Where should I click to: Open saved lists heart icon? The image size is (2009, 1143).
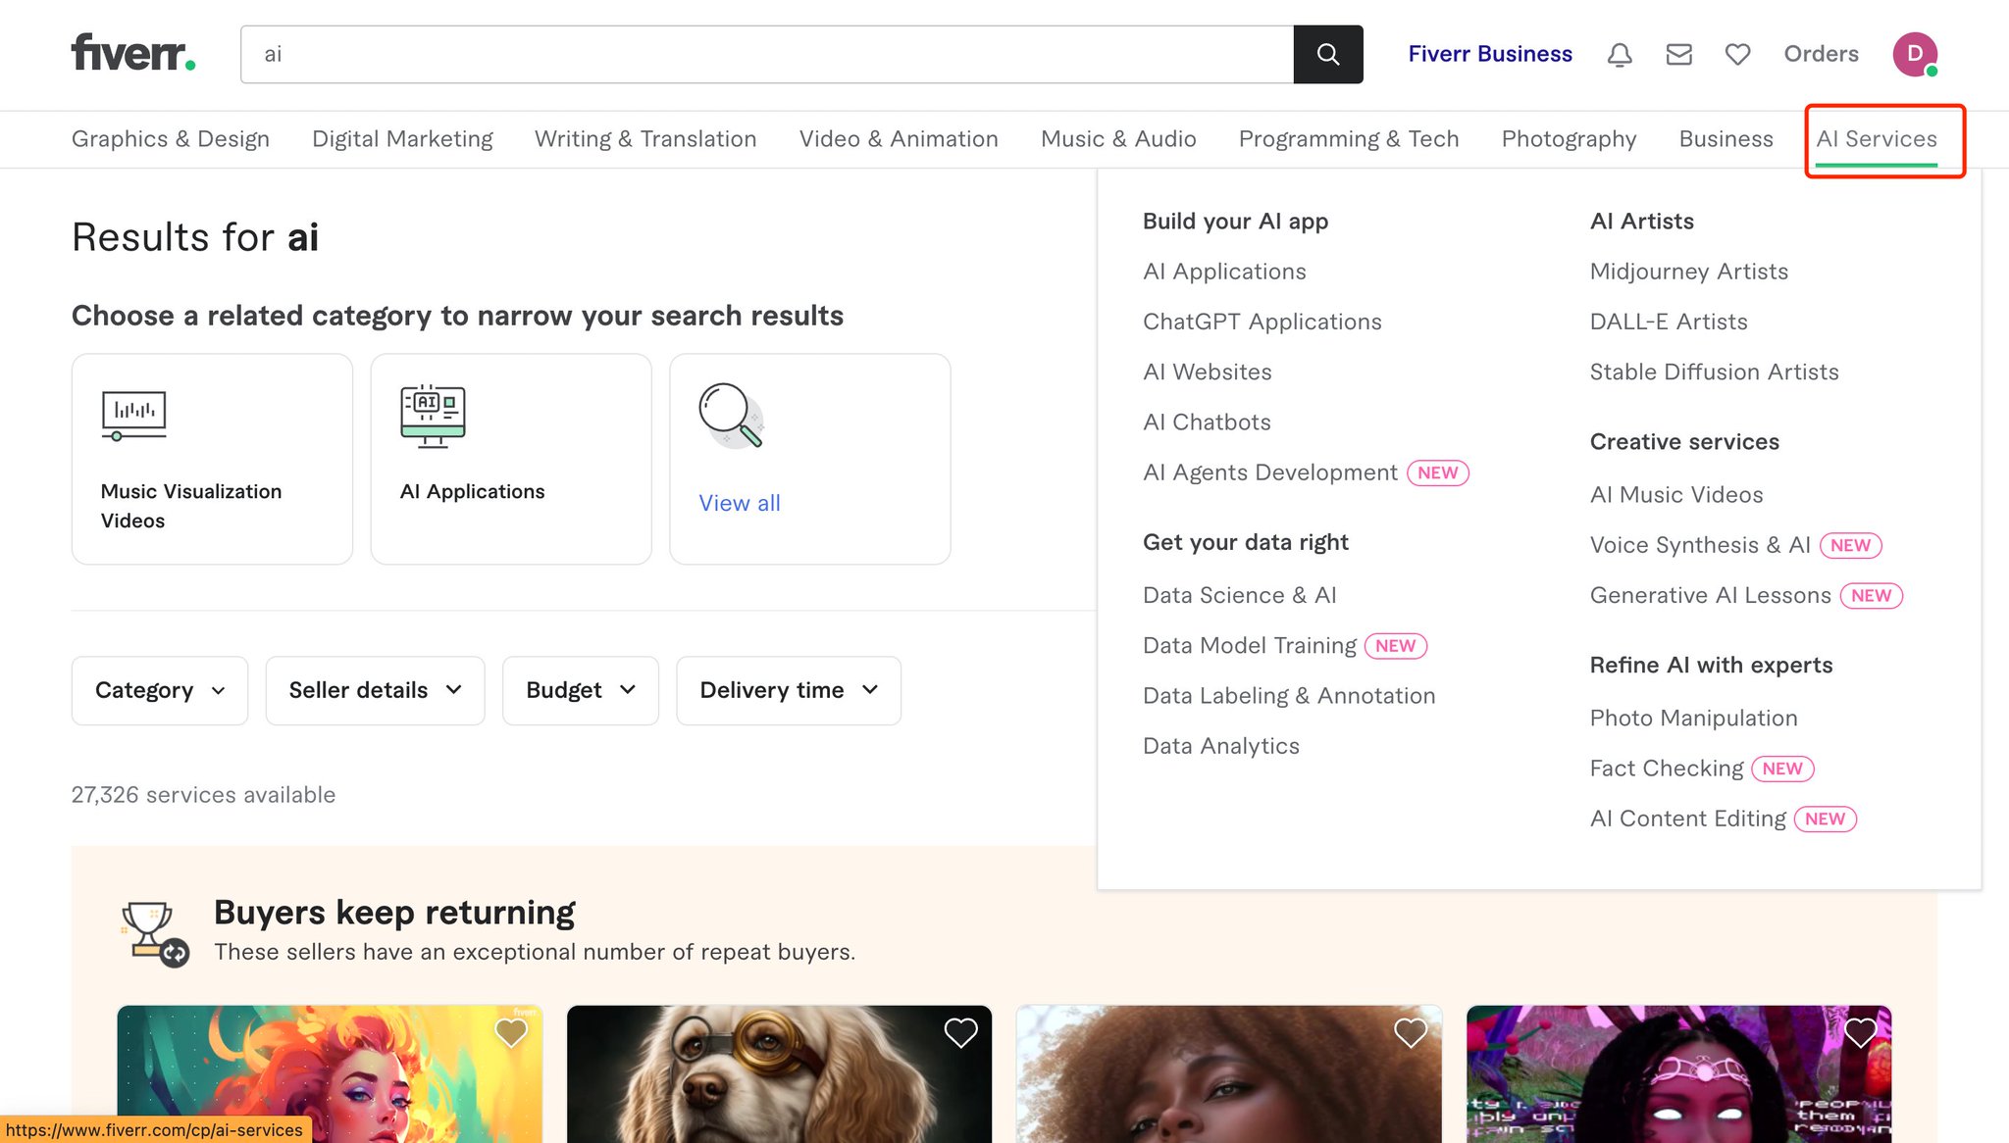pyautogui.click(x=1737, y=54)
